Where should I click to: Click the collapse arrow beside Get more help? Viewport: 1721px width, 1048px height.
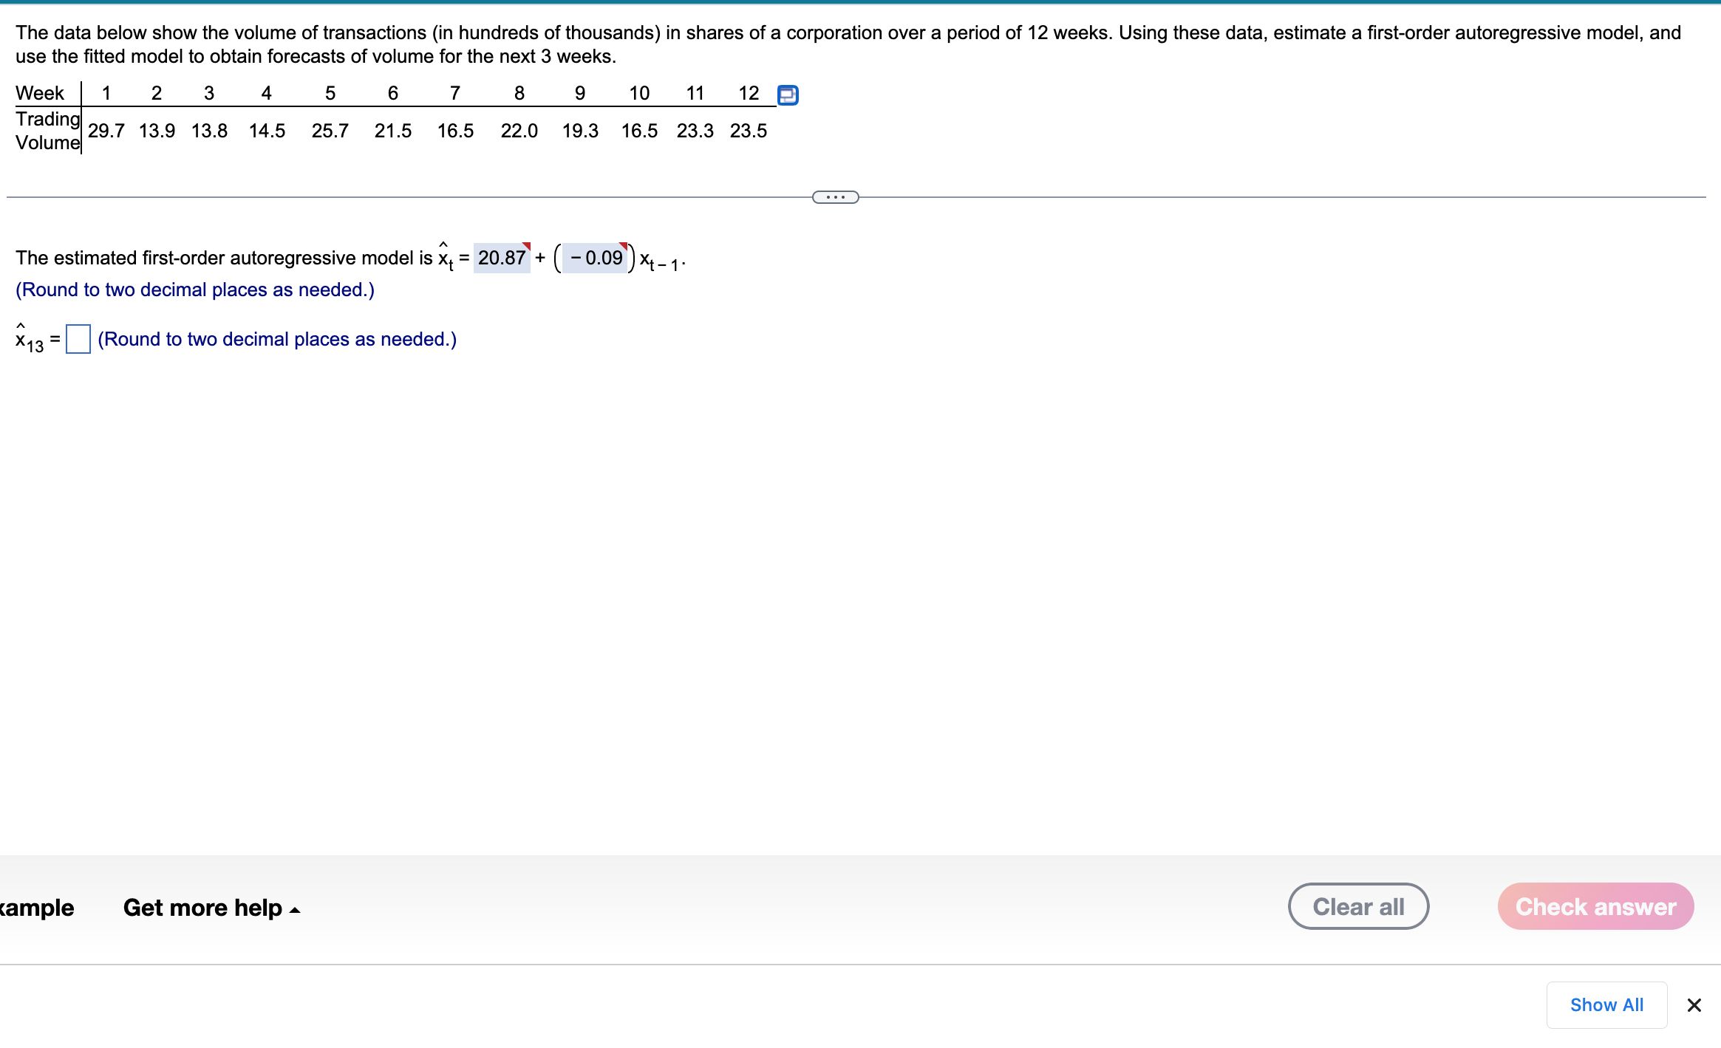295,908
